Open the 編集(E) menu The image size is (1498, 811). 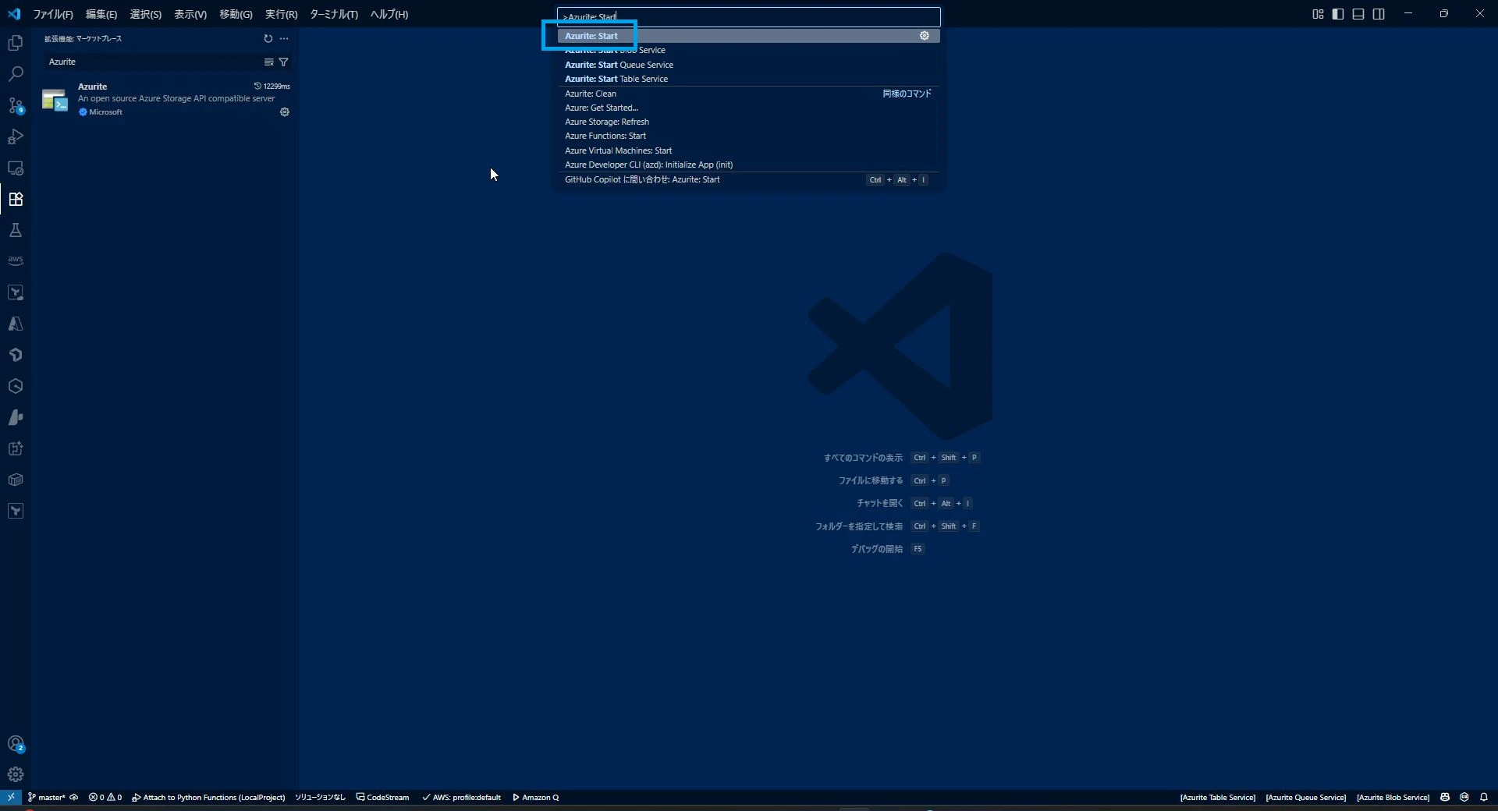[101, 14]
